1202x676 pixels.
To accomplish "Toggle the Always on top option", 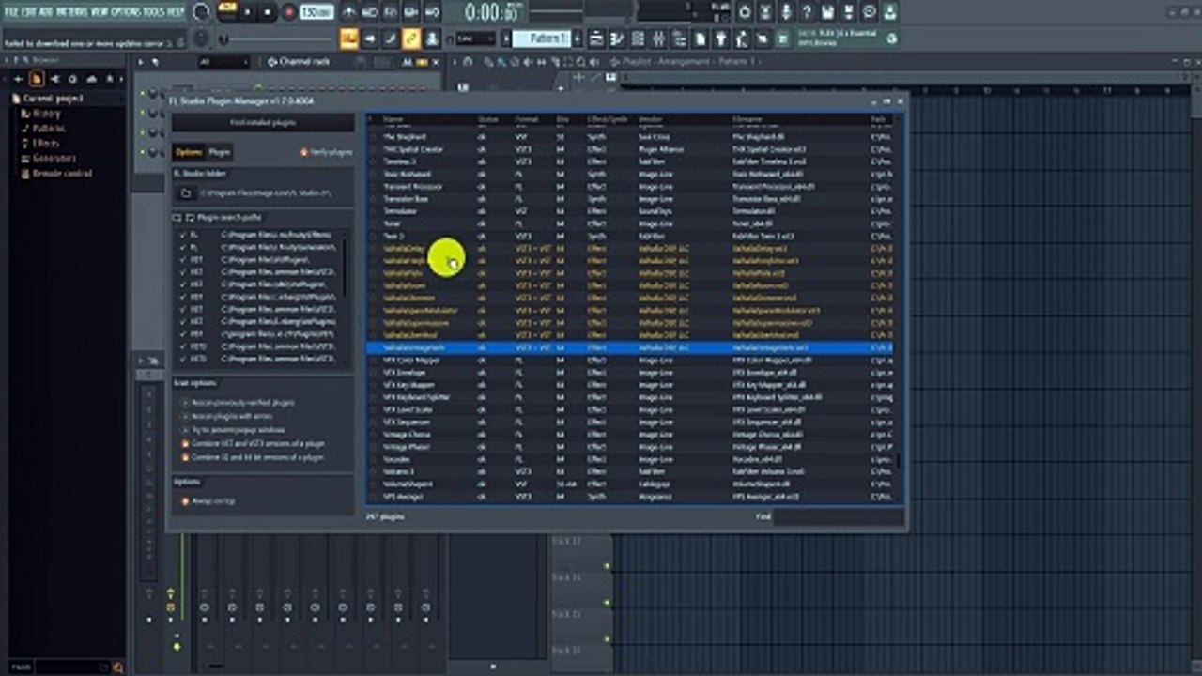I will click(208, 501).
